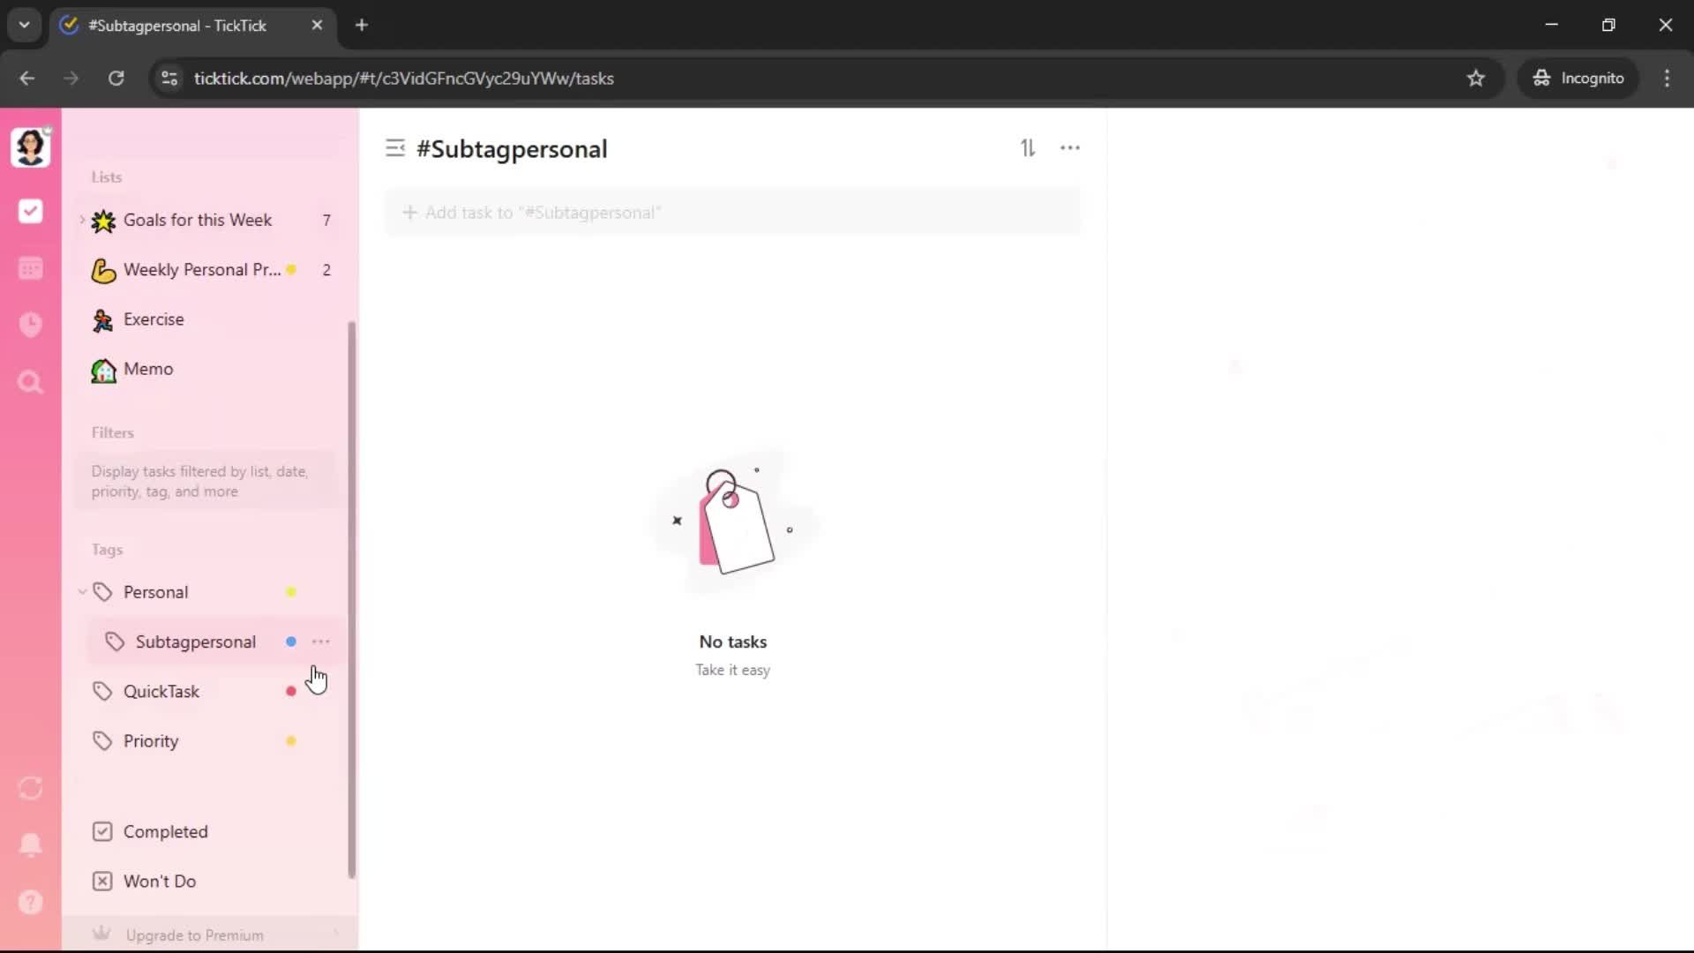Open the Calendar view icon

(31, 268)
